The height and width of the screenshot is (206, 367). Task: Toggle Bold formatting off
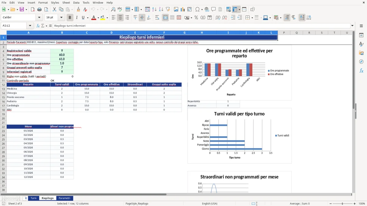[x=70, y=18]
